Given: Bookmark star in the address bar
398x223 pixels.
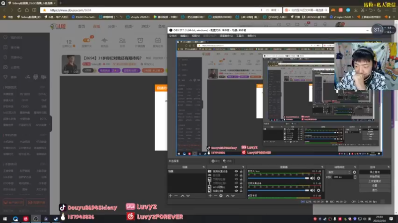Looking at the screenshot, I should (x=45, y=10).
